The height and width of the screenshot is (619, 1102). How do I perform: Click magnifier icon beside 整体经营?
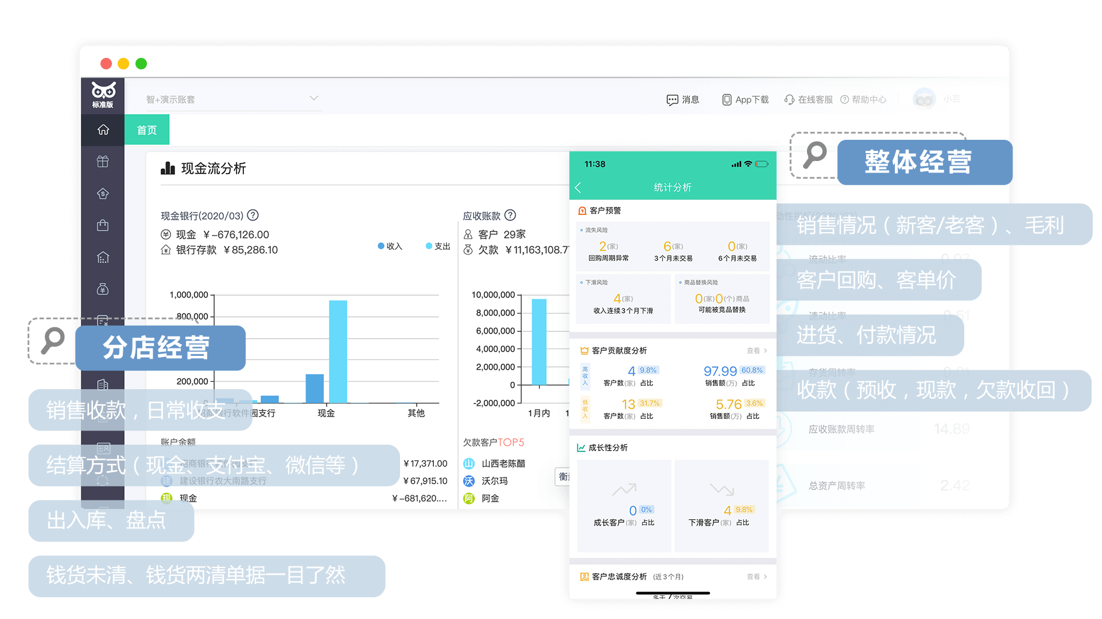[x=814, y=155]
